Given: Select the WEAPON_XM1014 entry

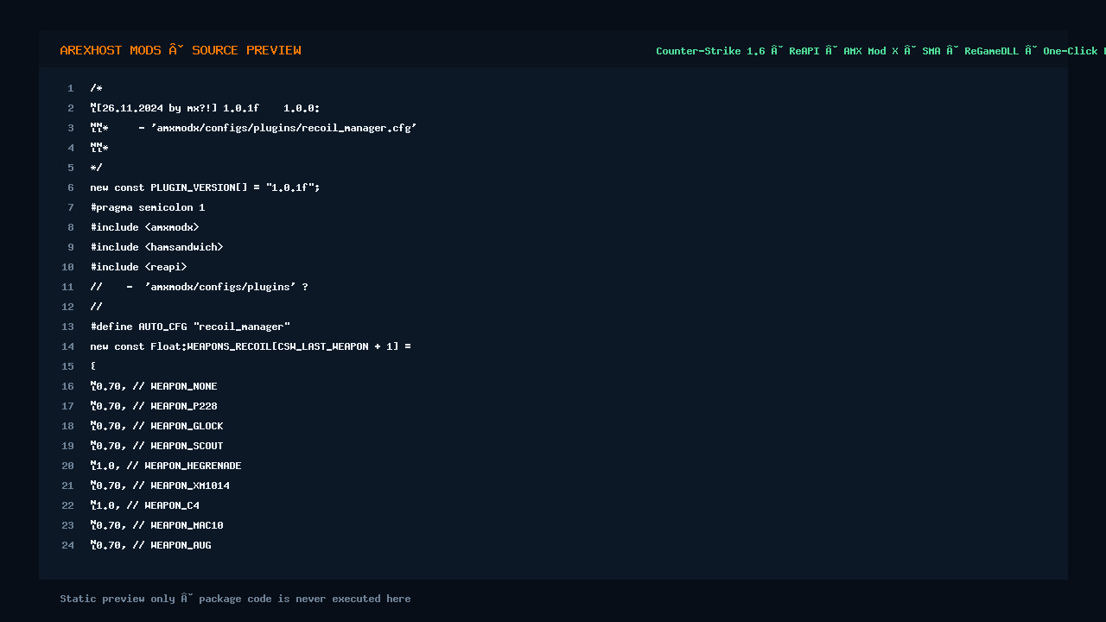Looking at the screenshot, I should point(160,486).
